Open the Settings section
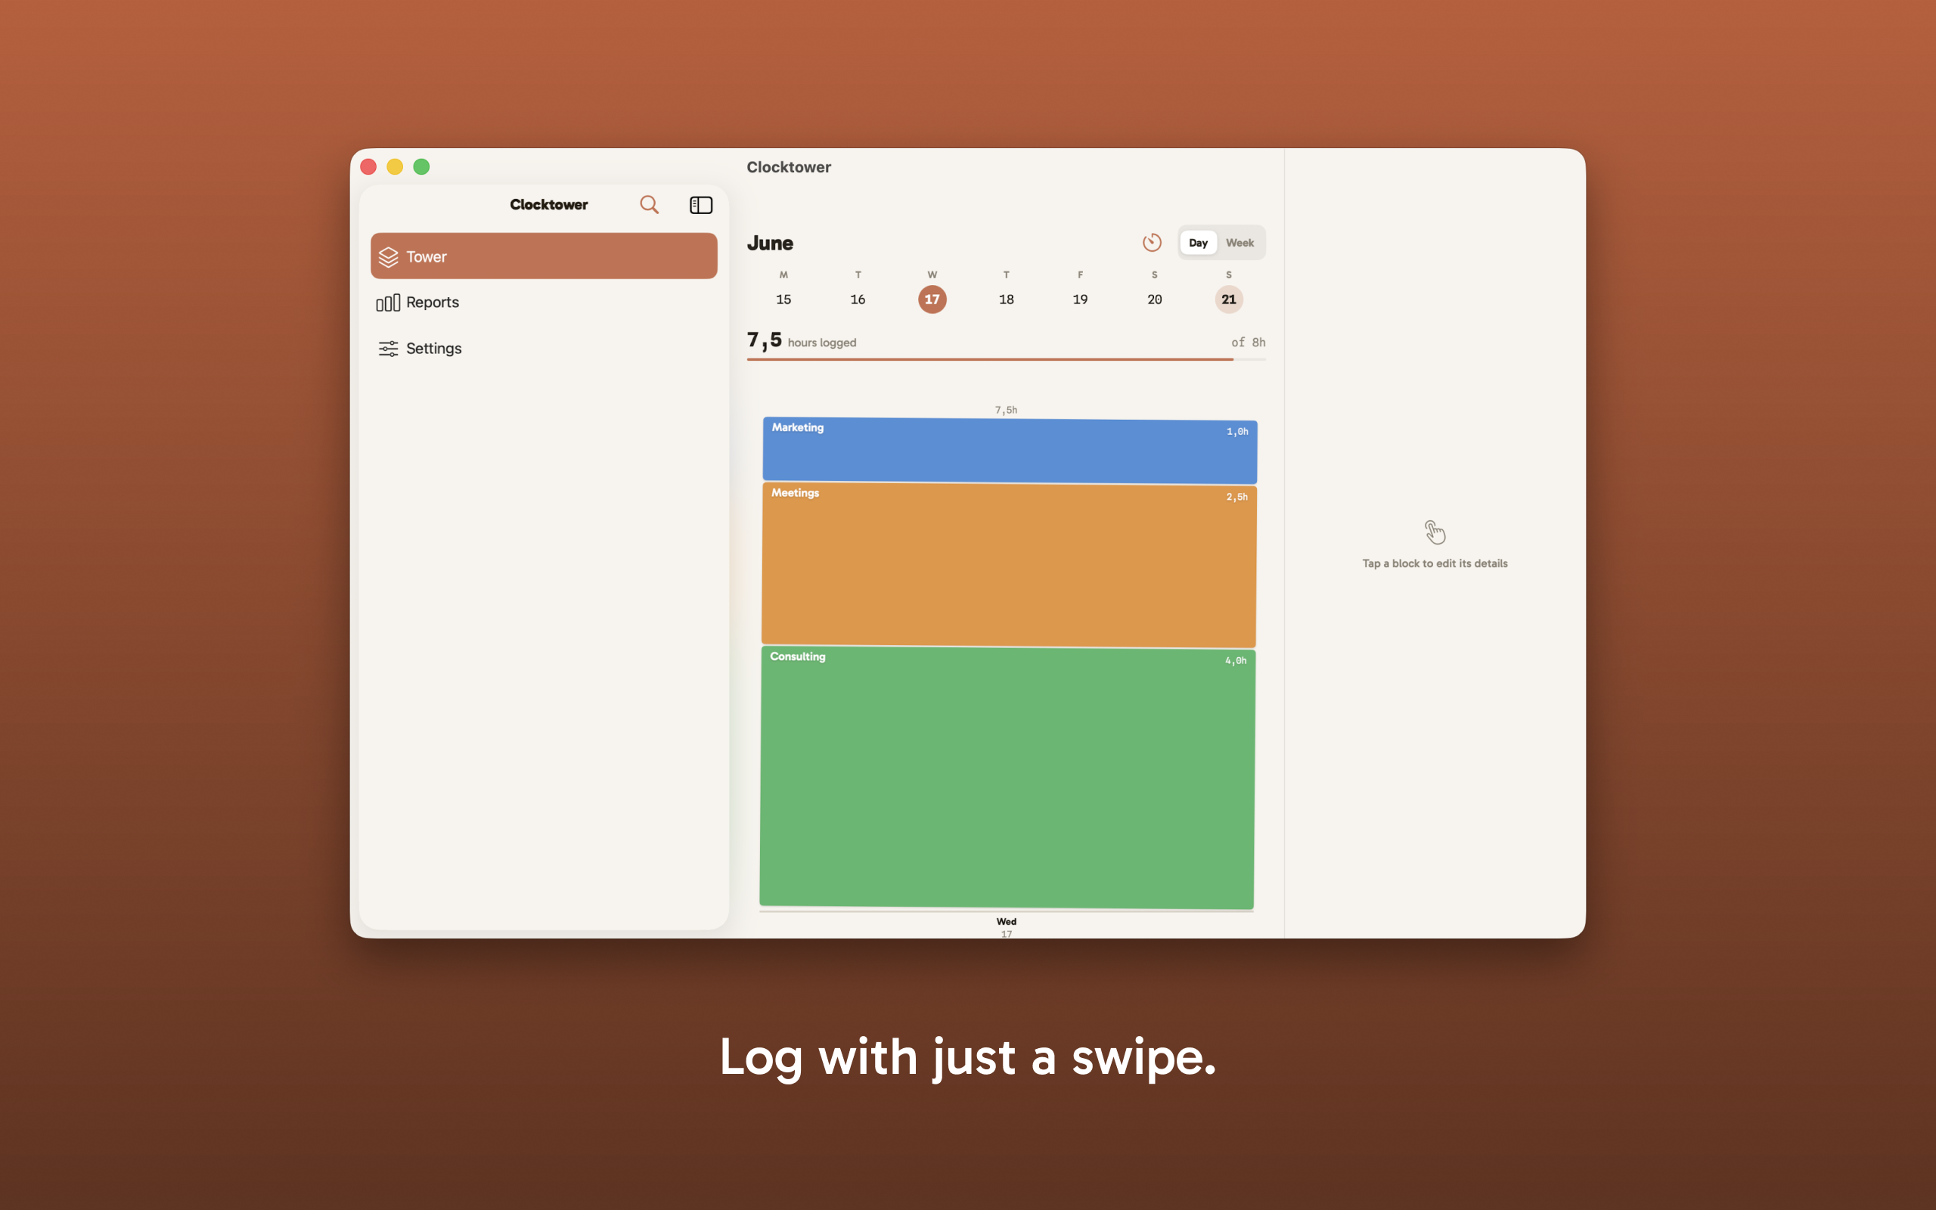The width and height of the screenshot is (1936, 1210). pyautogui.click(x=544, y=348)
